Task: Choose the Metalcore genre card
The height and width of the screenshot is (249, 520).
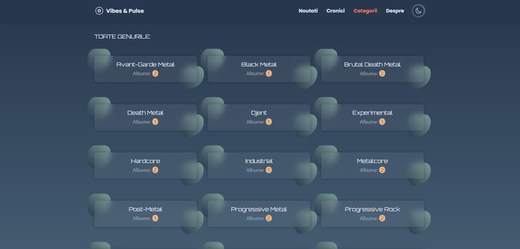Action: coord(372,166)
